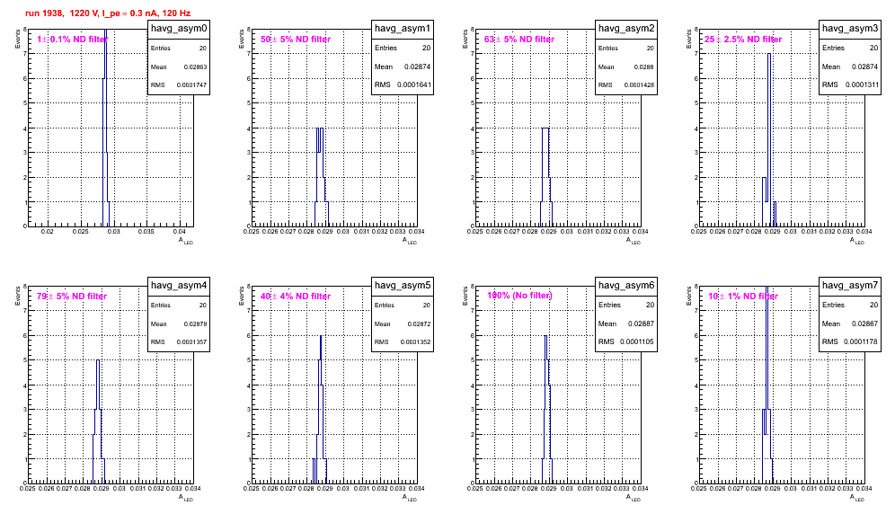The image size is (895, 514).
Task: Click the '50± 5% ND filter' label
Action: tap(296, 40)
